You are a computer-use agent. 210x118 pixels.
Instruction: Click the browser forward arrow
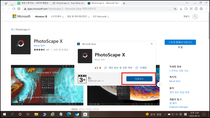(x=9, y=9)
